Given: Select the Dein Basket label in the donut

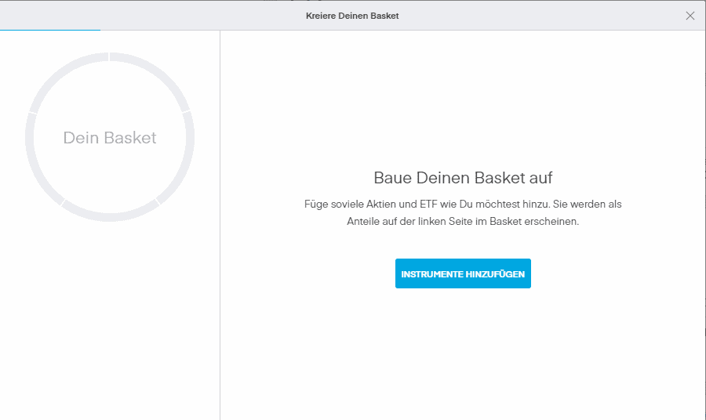Looking at the screenshot, I should tap(110, 138).
